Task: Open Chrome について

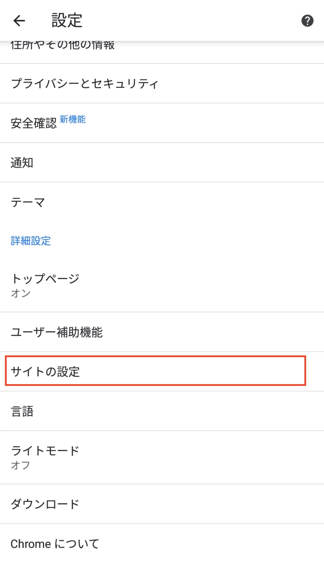Action: click(x=55, y=544)
